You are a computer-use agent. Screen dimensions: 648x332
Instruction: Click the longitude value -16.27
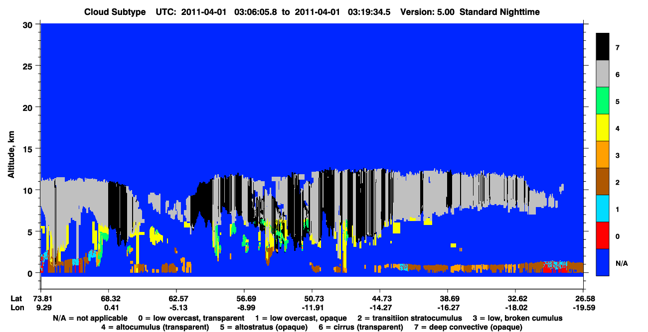pyautogui.click(x=448, y=308)
